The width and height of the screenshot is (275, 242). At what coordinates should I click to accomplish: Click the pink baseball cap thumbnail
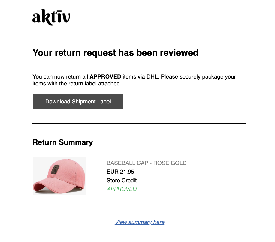[x=59, y=176]
